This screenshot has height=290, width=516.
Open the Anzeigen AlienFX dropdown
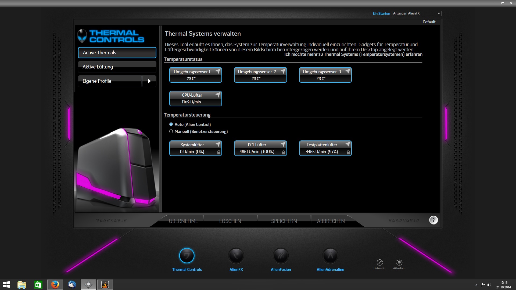(417, 13)
